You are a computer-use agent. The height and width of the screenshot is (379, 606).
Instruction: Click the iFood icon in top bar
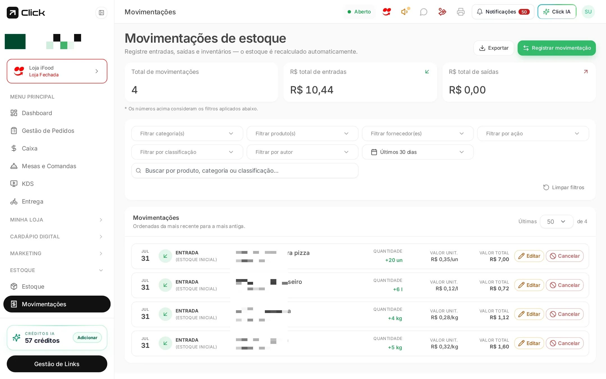(x=387, y=12)
